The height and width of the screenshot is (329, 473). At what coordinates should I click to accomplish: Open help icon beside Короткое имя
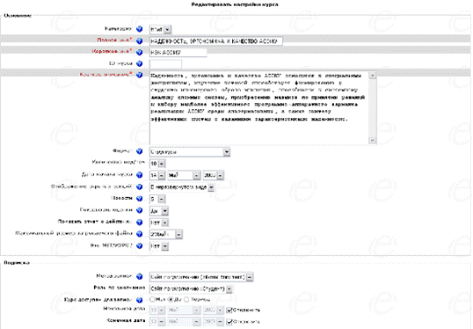tap(140, 52)
